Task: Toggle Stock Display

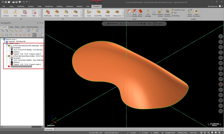Action: tap(134, 13)
